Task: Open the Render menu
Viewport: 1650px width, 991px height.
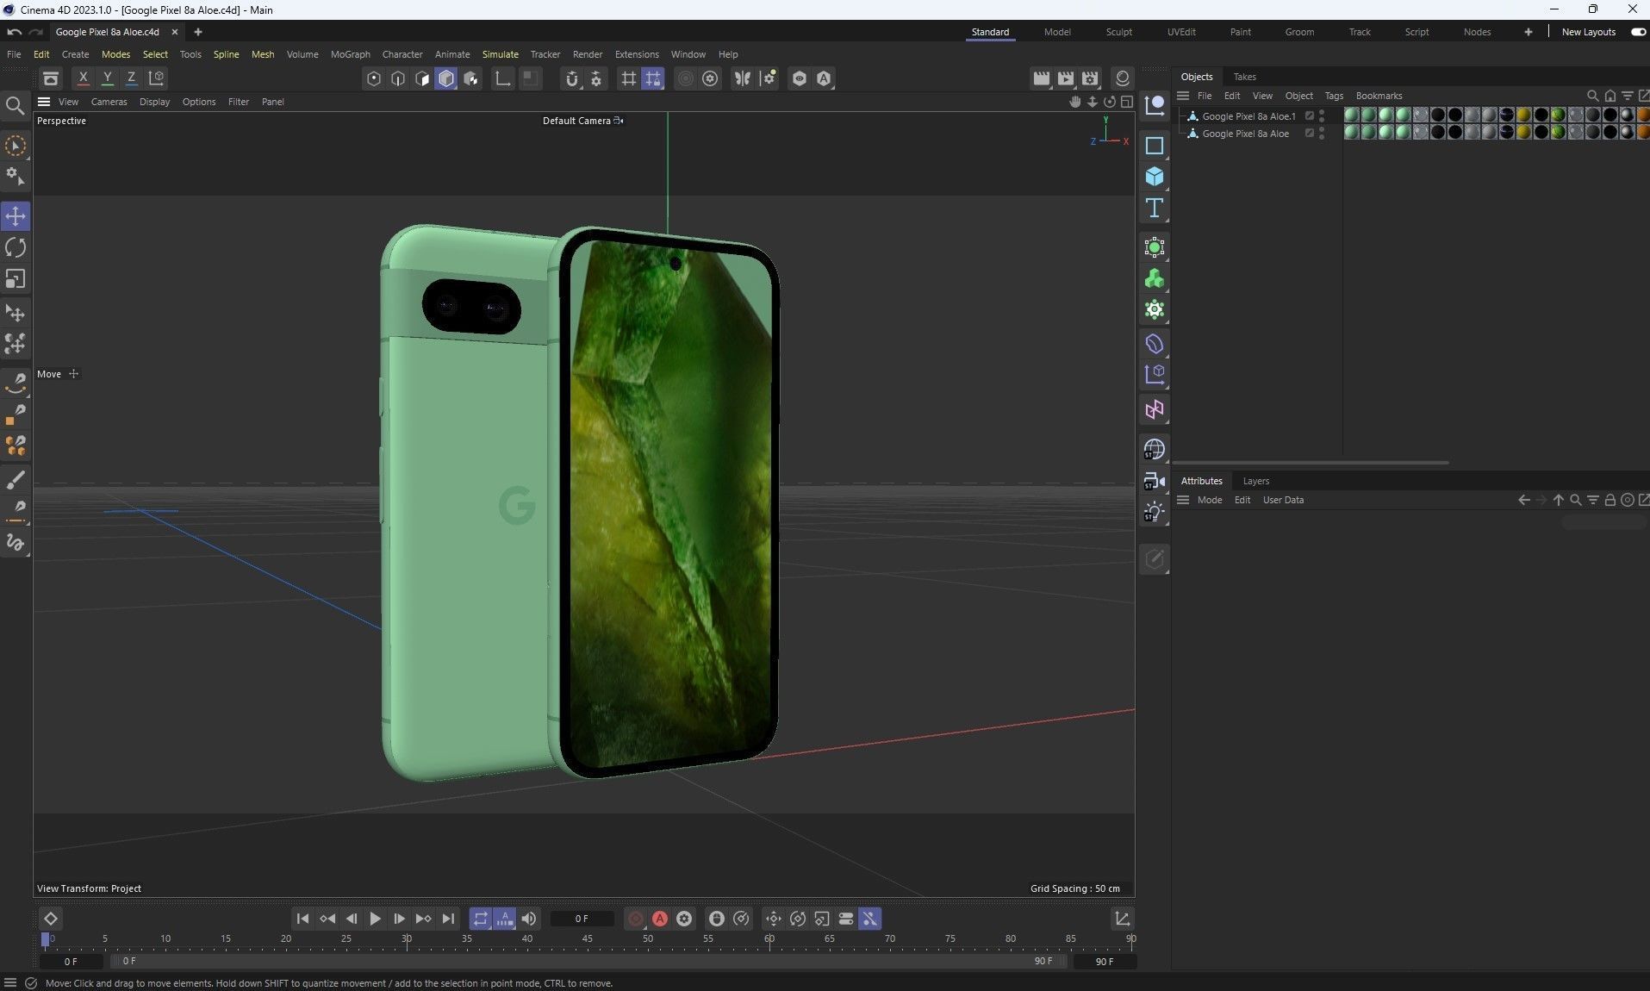Action: [588, 54]
